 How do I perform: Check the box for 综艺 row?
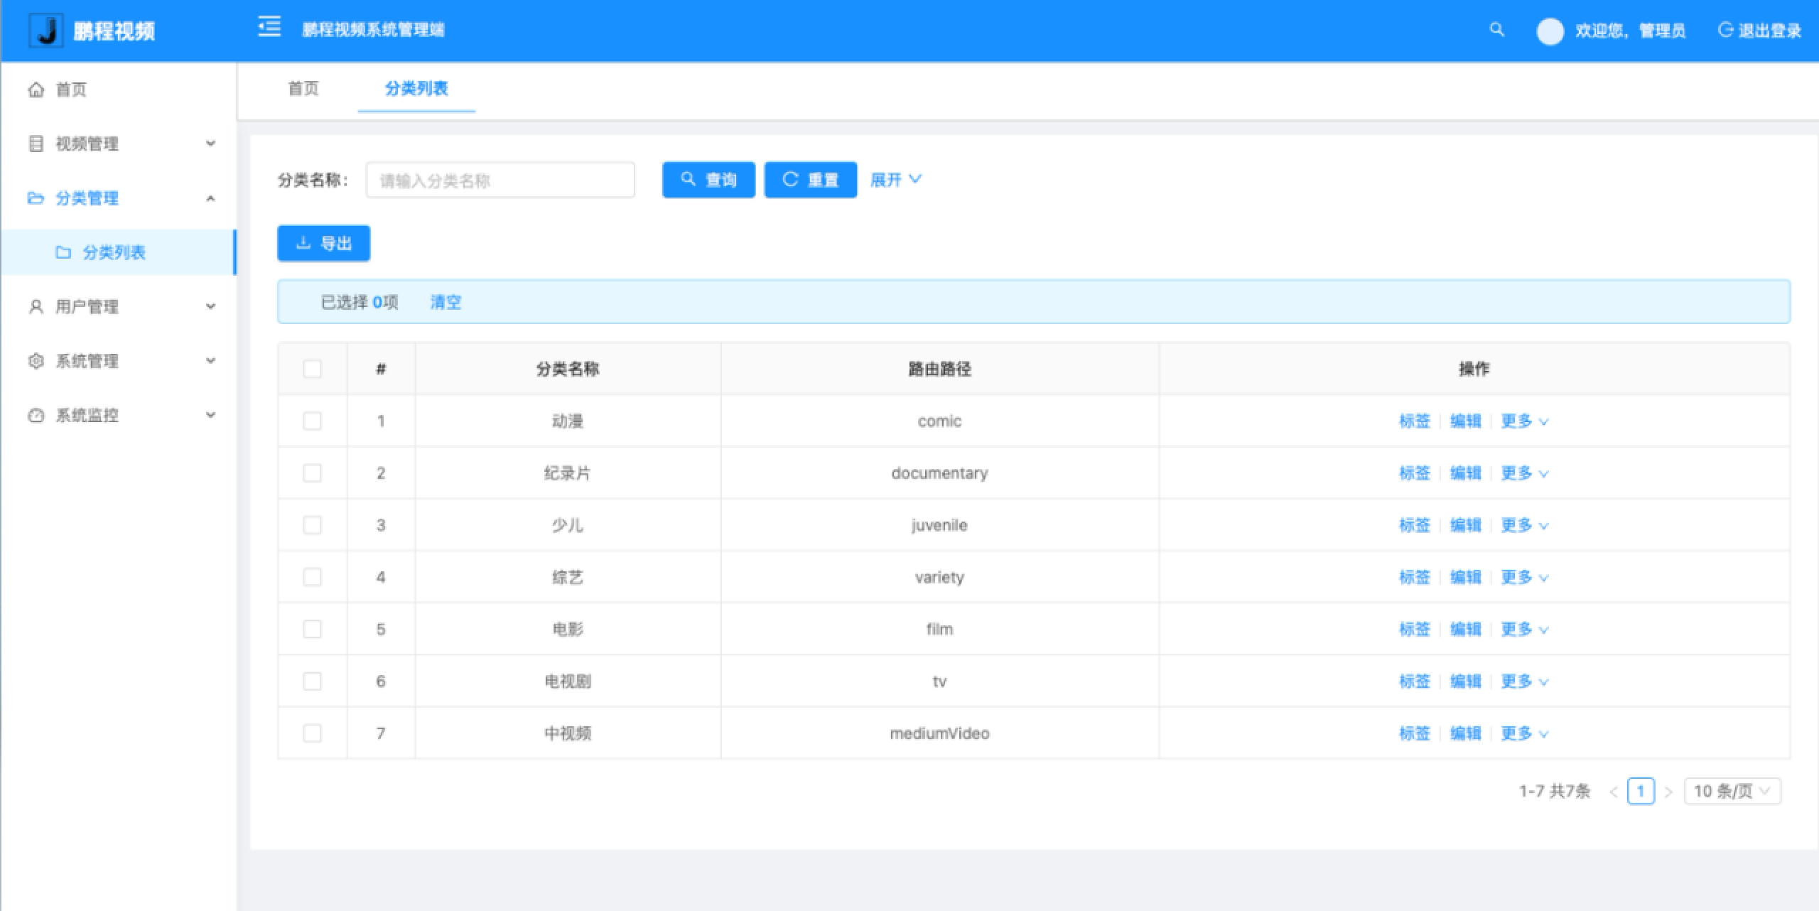coord(312,577)
